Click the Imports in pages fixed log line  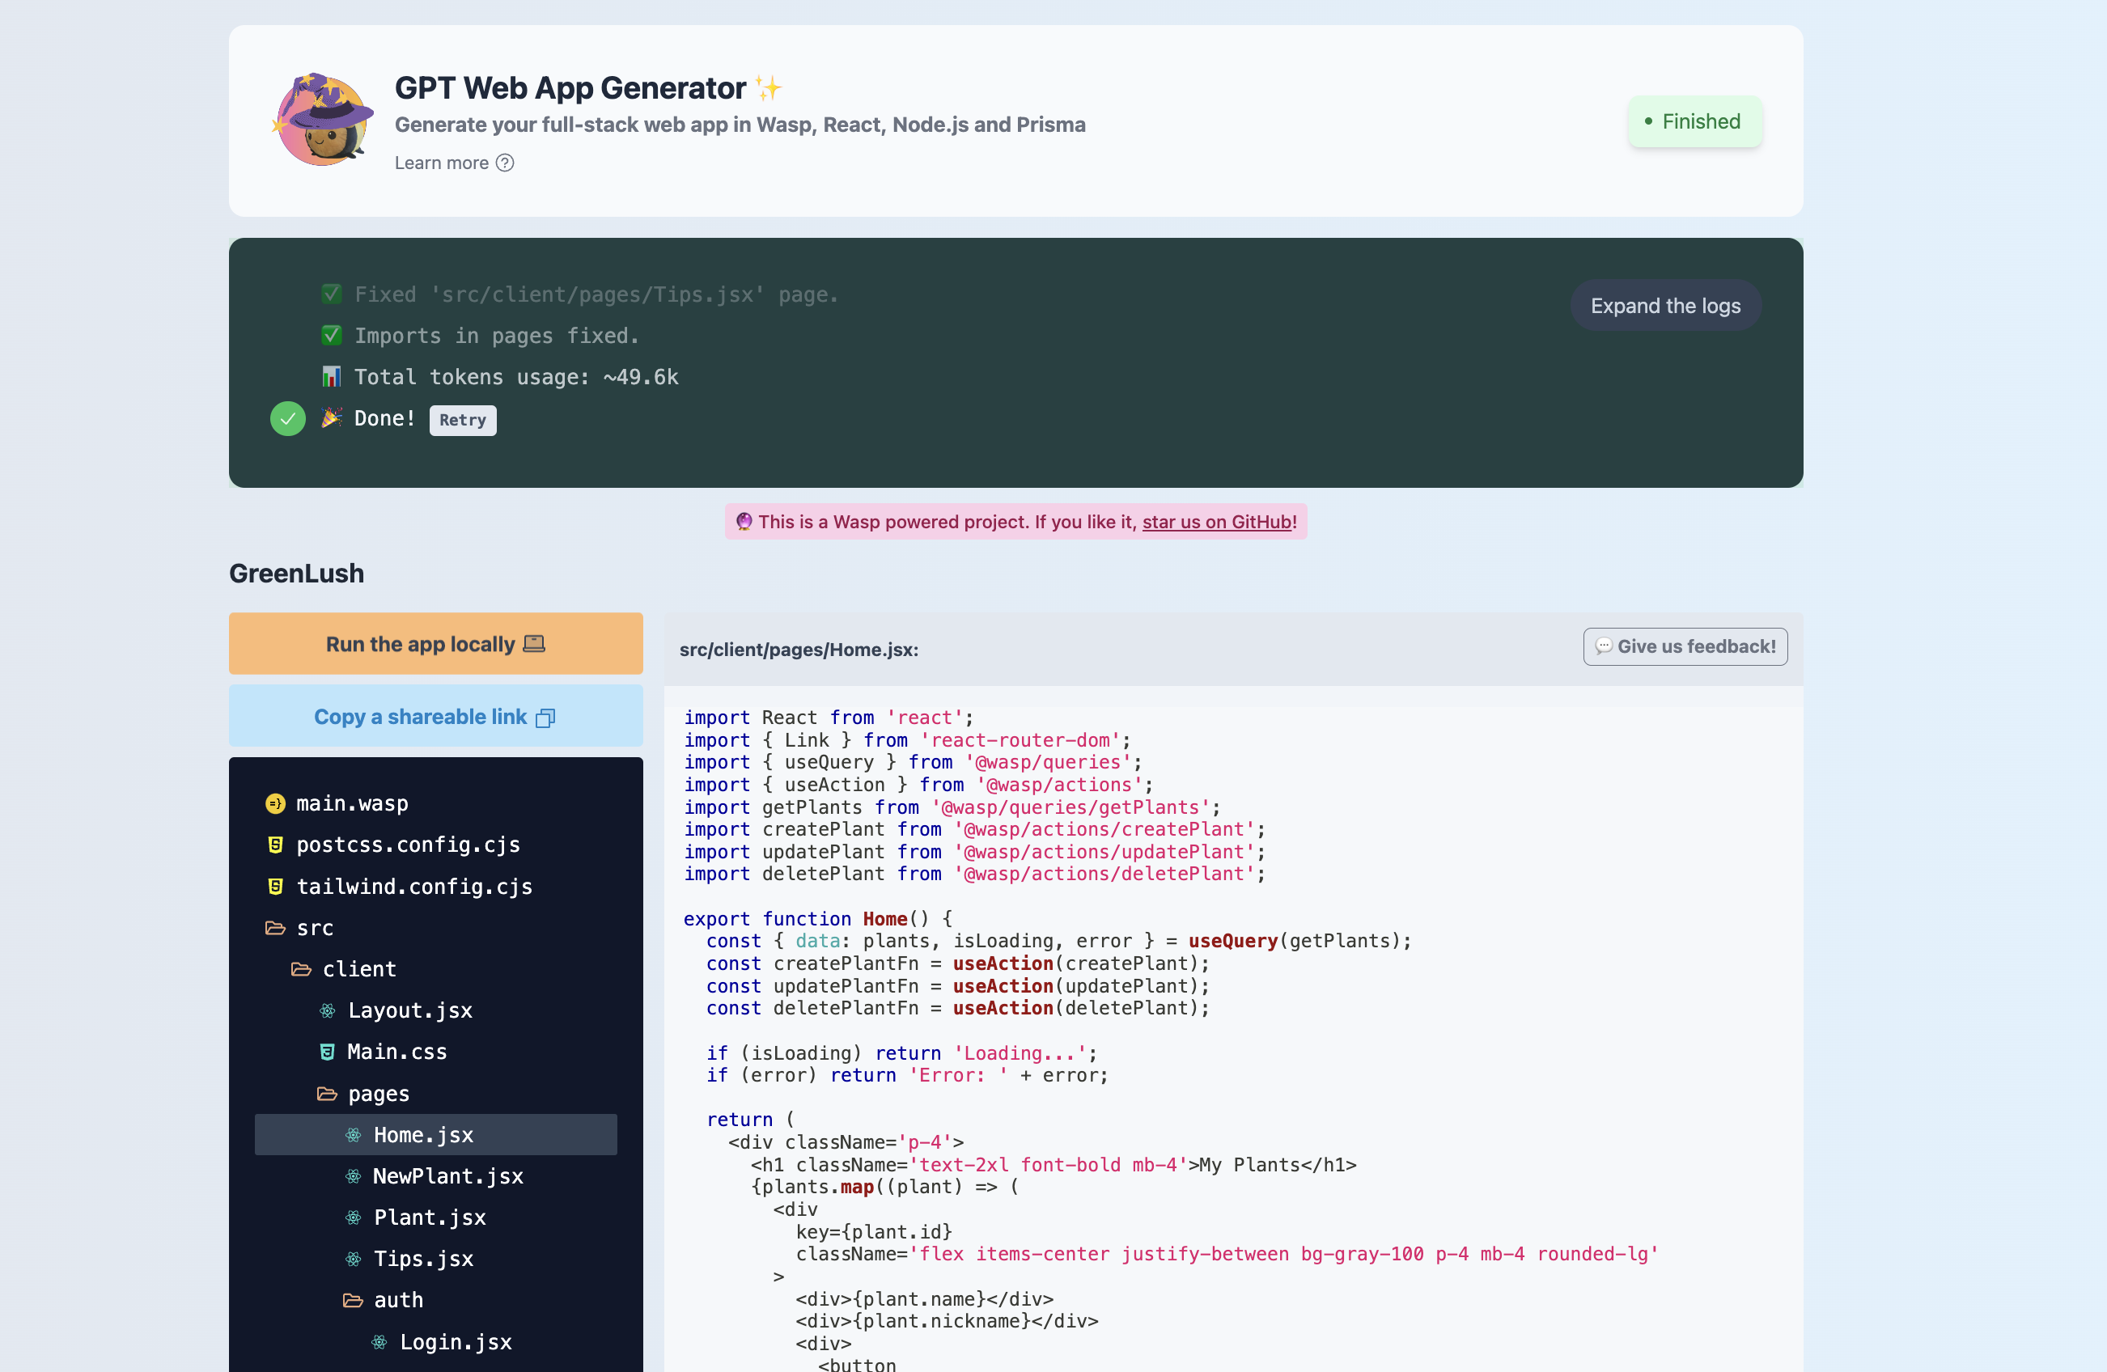coord(480,337)
